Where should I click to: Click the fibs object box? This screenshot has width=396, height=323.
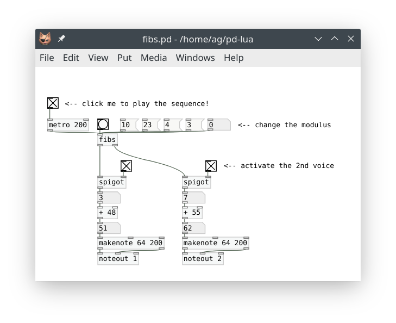(108, 140)
